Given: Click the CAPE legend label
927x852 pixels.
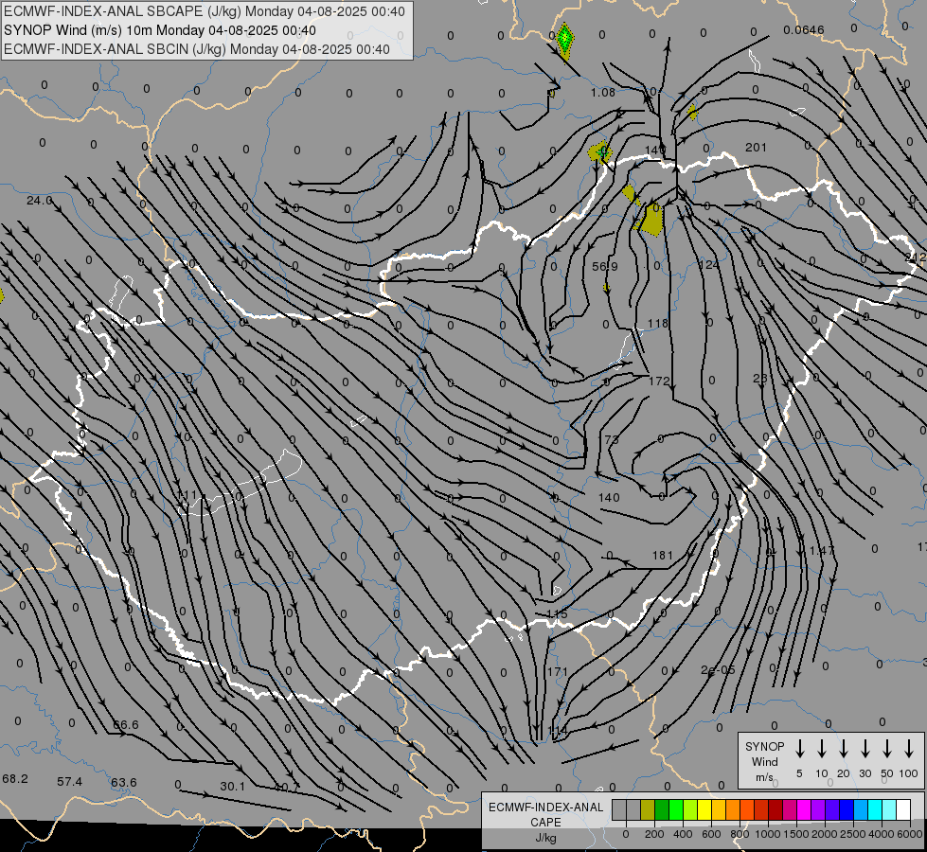Looking at the screenshot, I should tap(545, 823).
